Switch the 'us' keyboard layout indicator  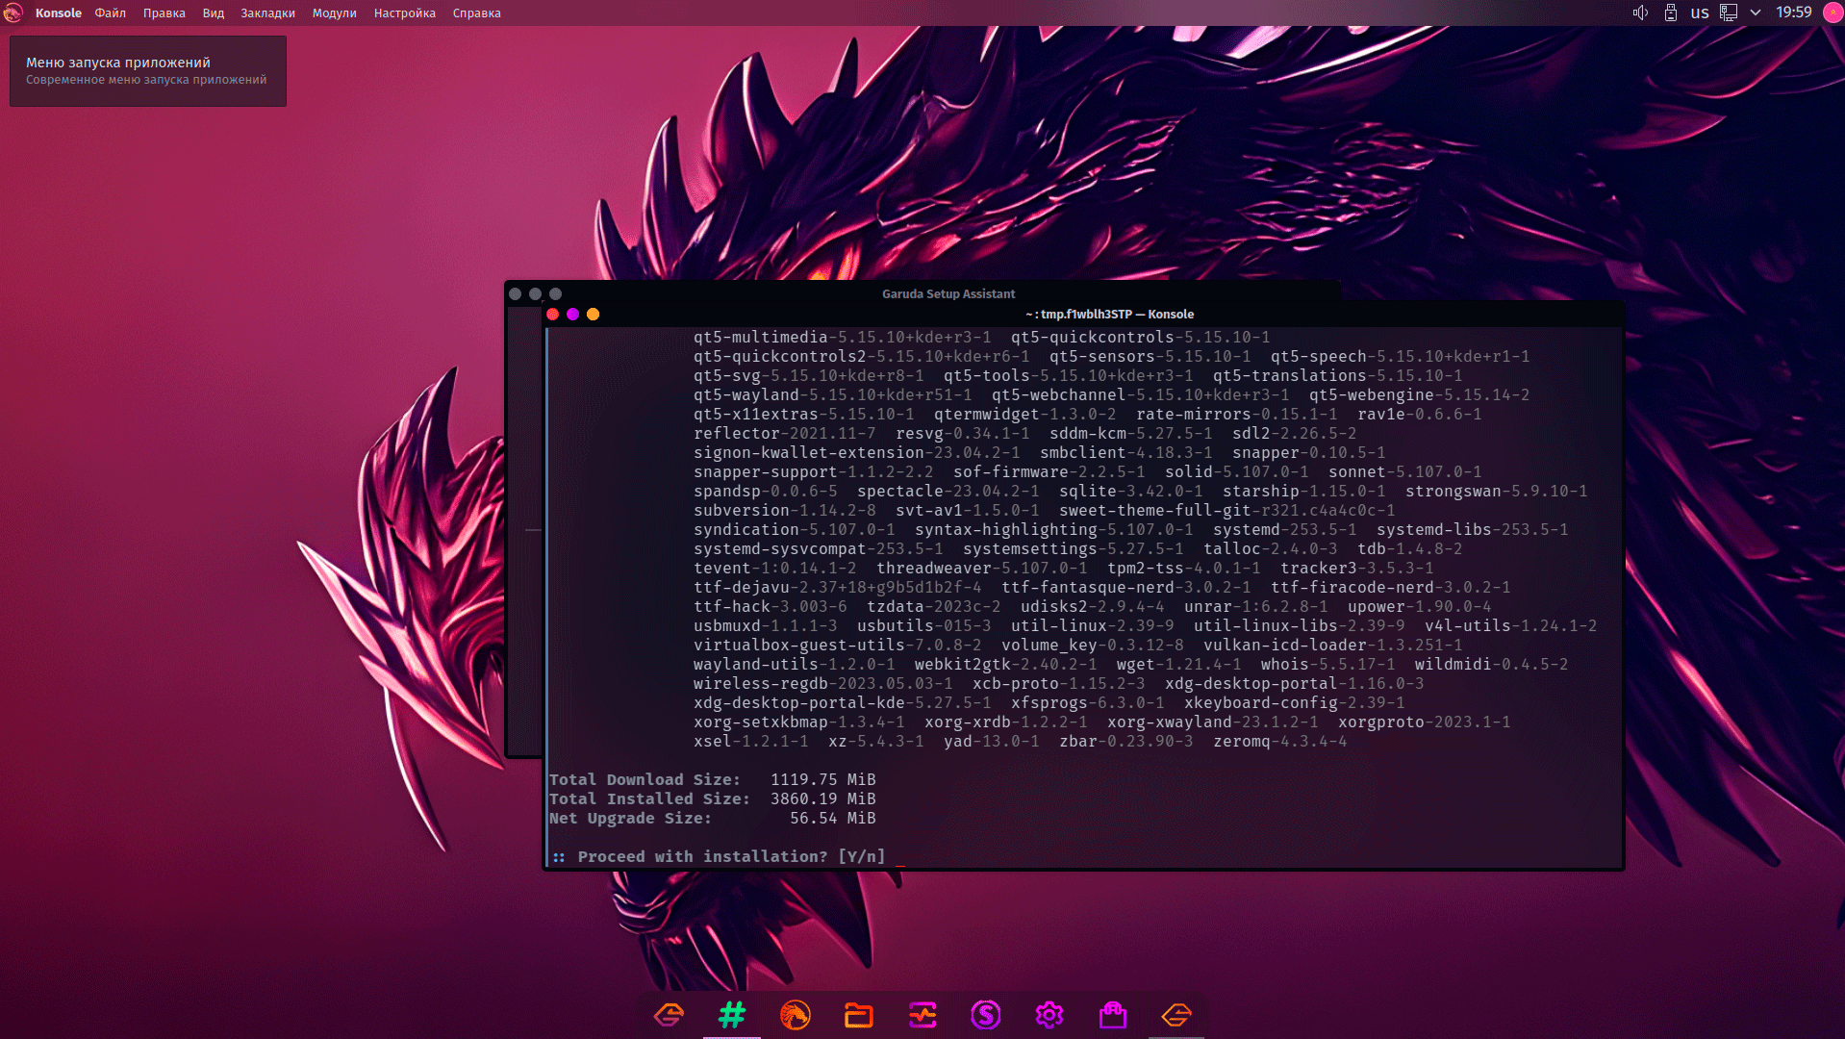pos(1700,13)
